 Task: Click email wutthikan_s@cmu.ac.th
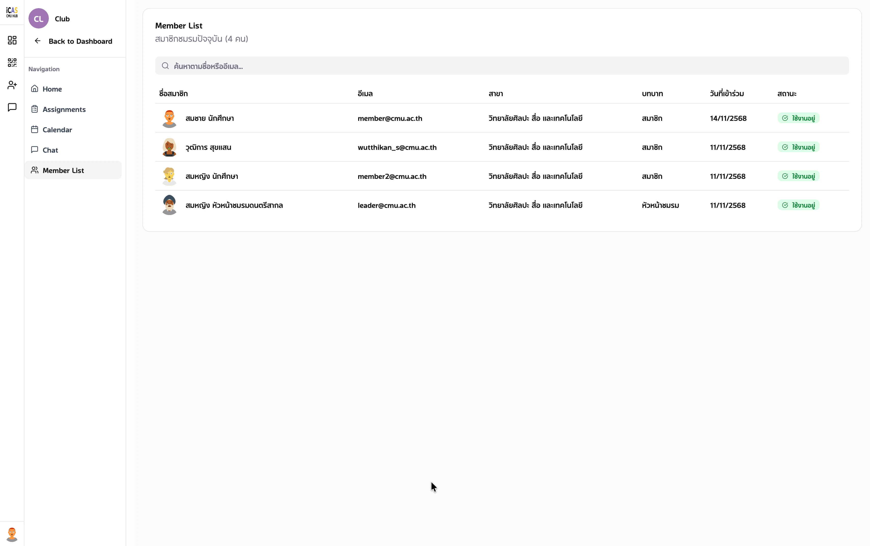coord(397,147)
